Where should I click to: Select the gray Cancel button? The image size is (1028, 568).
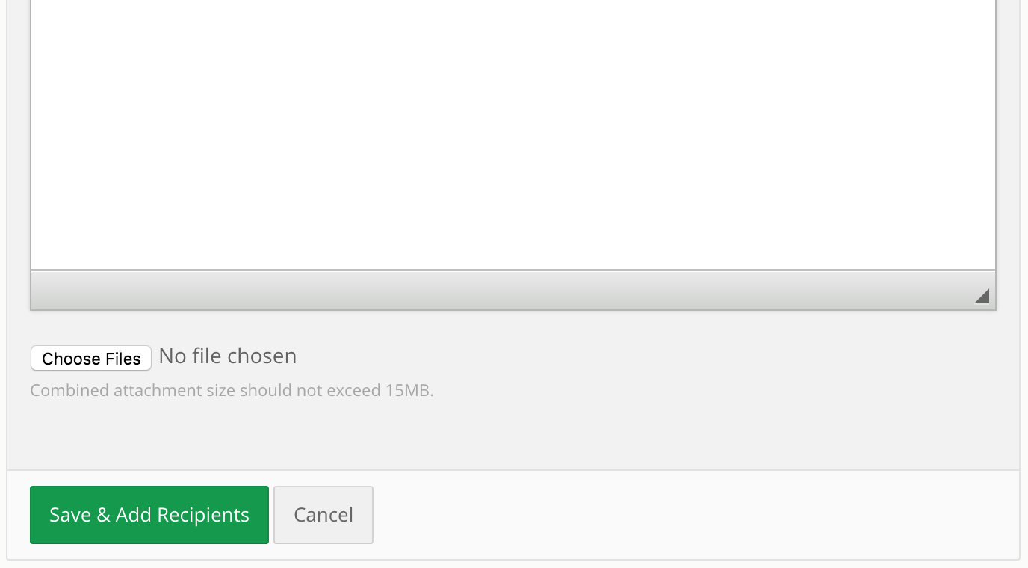(x=323, y=515)
